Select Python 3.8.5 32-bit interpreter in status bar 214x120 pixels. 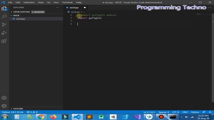pyautogui.click(x=13, y=112)
